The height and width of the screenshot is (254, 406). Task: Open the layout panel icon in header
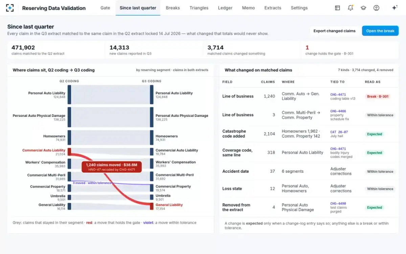pyautogui.click(x=337, y=8)
